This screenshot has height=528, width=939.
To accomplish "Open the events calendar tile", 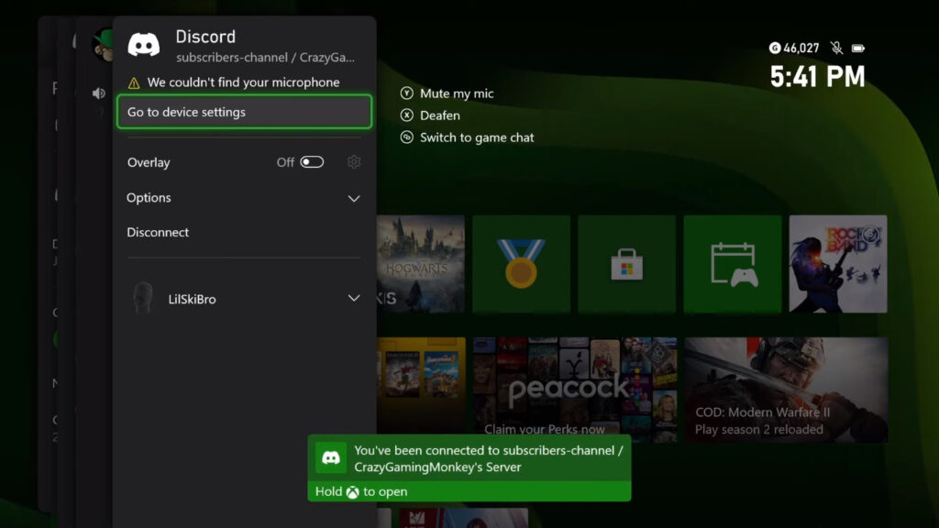I will coord(733,263).
